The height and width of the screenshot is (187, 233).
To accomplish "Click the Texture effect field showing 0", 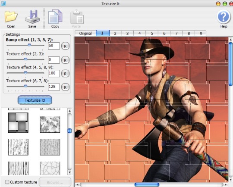I will click(x=54, y=60).
